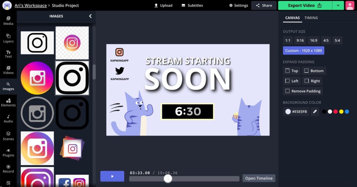The width and height of the screenshot is (357, 187).
Task: Select Twitter bird icon on the canvas
Action: click(x=120, y=71)
